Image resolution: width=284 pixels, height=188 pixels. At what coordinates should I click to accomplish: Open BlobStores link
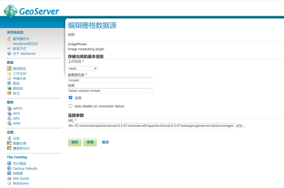pos(21,183)
